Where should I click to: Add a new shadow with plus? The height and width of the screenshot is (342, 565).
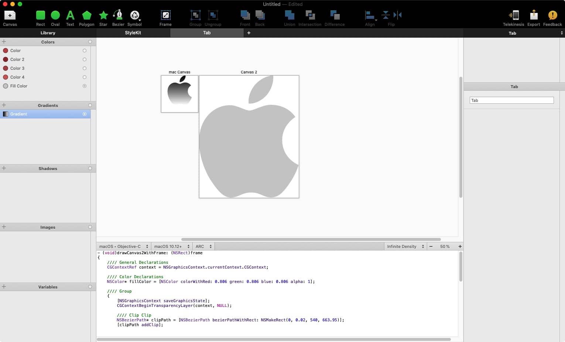4,168
